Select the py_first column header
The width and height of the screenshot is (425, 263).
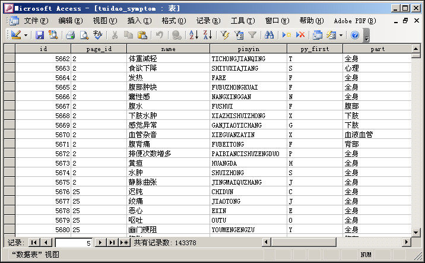point(315,49)
